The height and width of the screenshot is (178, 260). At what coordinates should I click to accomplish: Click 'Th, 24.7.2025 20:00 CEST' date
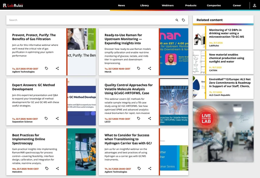(x=118, y=169)
